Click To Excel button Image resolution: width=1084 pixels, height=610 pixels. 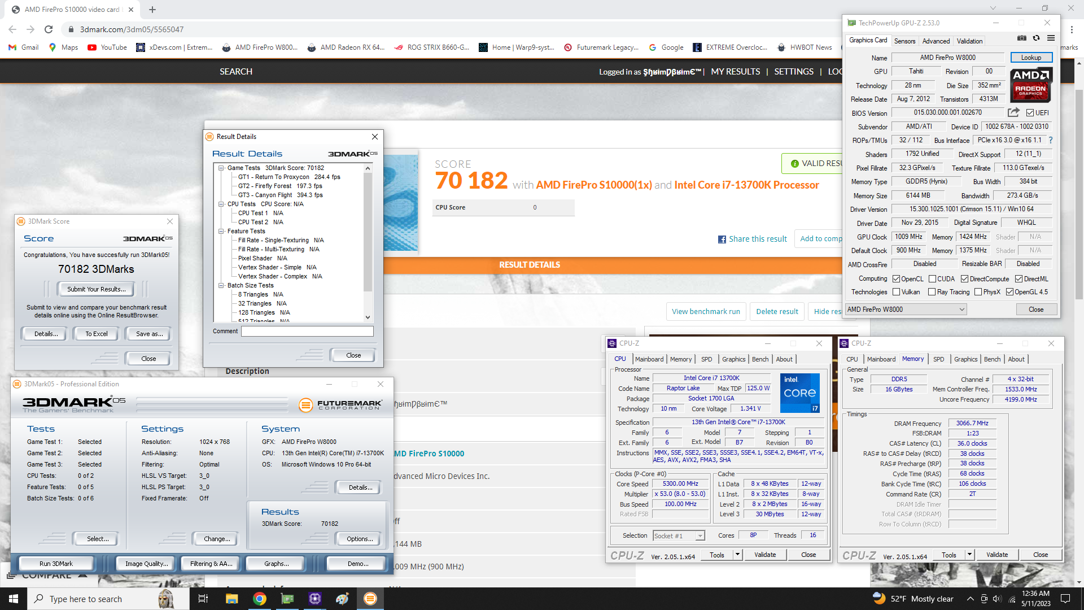click(97, 334)
